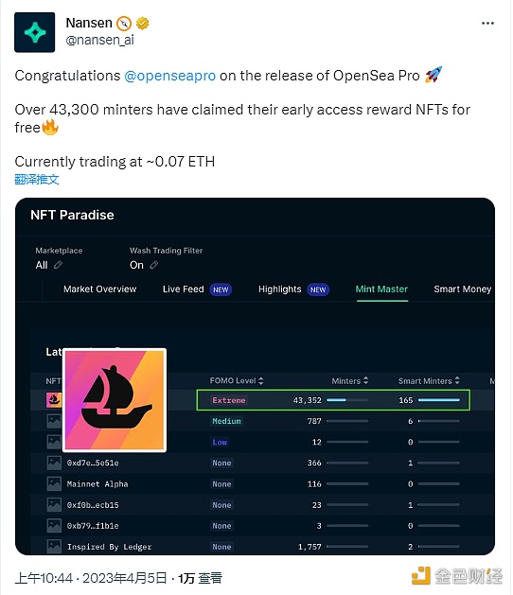Screen dimensions: 513x595
Task: Sort by the Smart Minters column arrows
Action: [x=457, y=380]
